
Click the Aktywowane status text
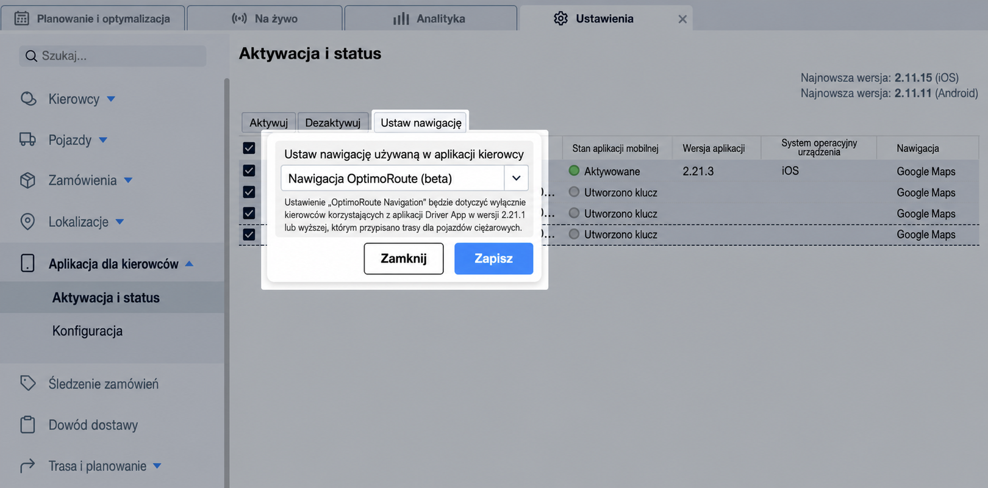click(612, 171)
